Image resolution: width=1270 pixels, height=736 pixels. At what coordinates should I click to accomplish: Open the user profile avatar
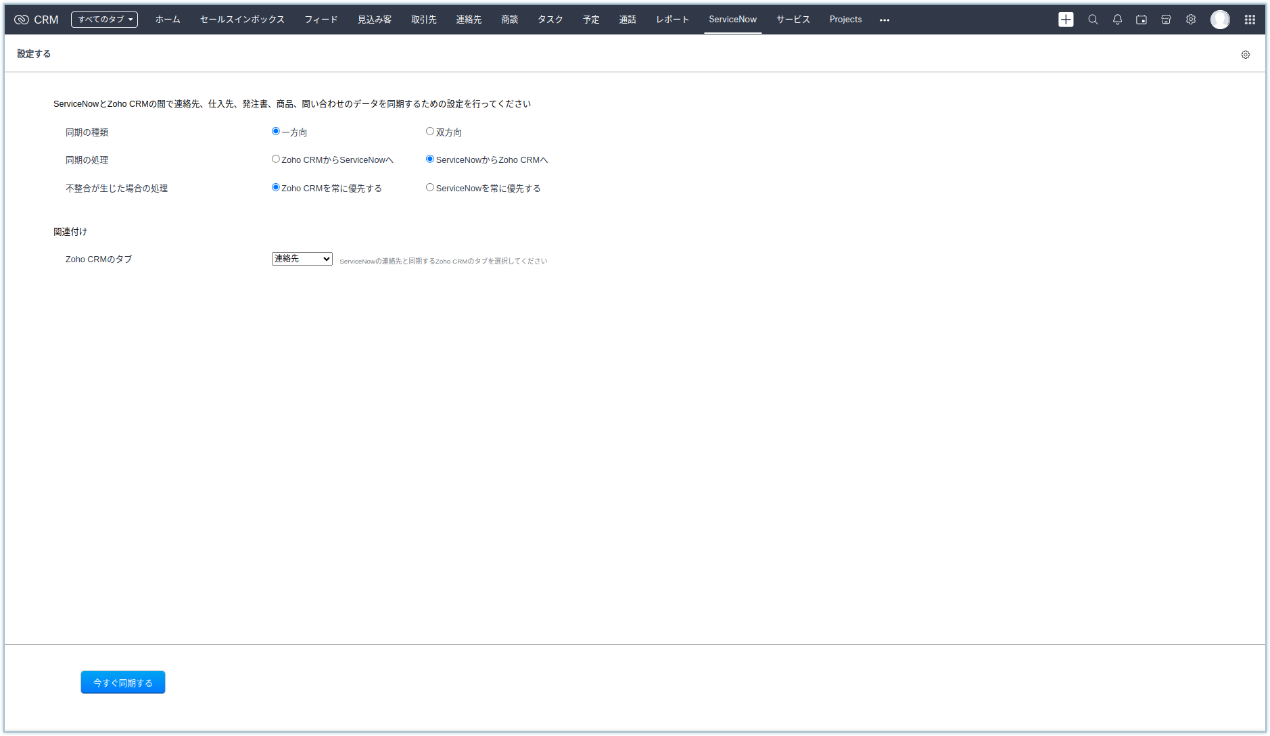tap(1220, 20)
